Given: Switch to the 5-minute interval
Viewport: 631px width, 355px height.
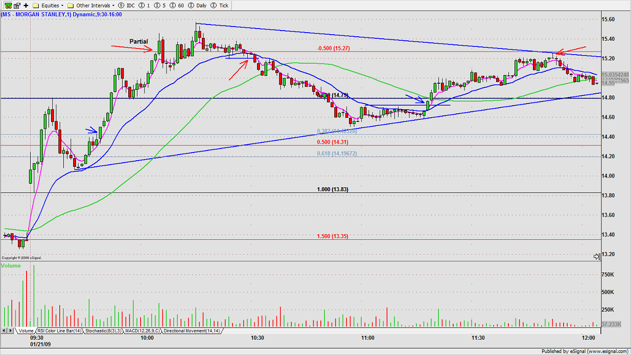Looking at the screenshot, I should coord(159,5).
